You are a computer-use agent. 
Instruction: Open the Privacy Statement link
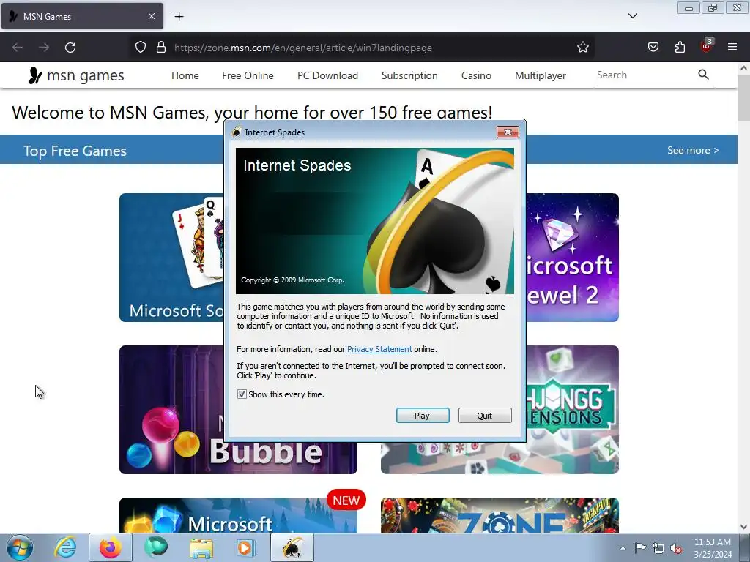point(379,349)
